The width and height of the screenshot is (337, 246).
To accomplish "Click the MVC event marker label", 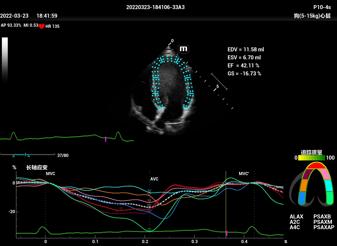I will point(51,174).
